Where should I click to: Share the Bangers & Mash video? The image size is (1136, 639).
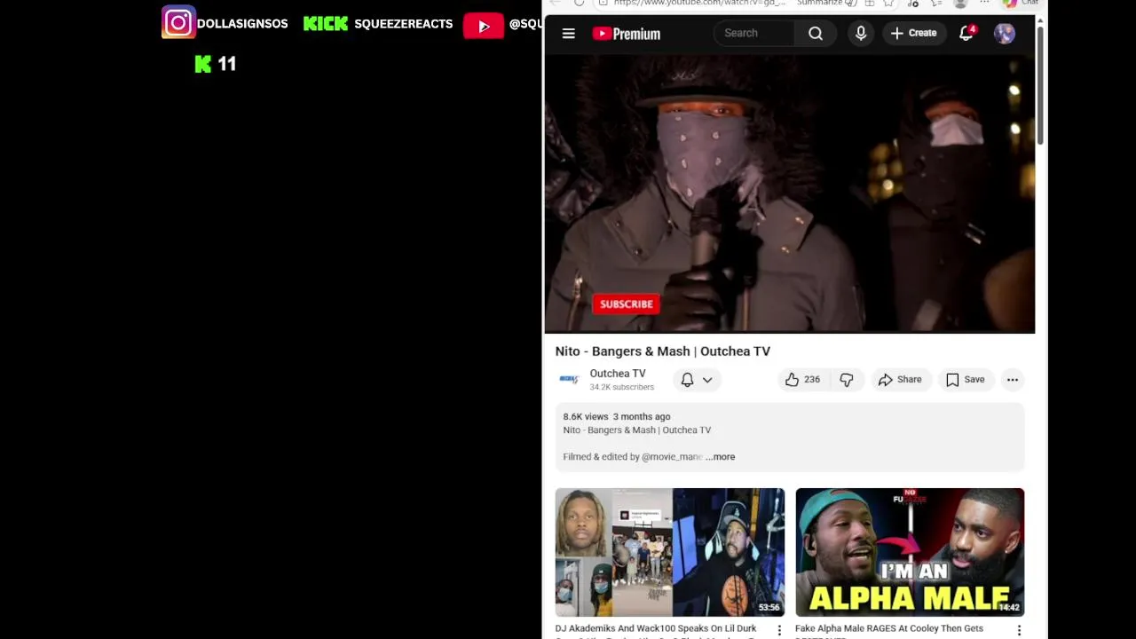900,380
